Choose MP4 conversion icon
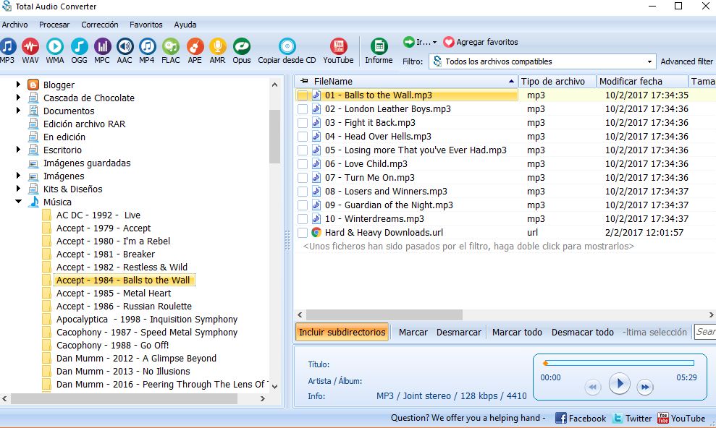 (147, 46)
